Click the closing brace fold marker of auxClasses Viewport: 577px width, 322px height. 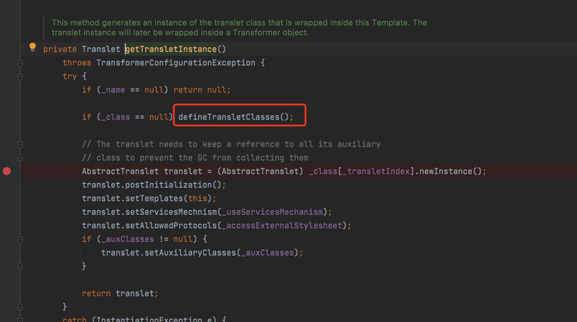(20, 266)
